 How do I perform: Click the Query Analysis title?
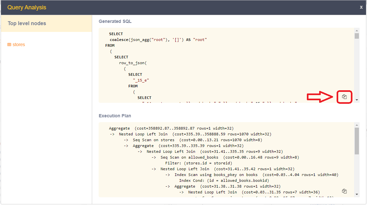(x=27, y=7)
